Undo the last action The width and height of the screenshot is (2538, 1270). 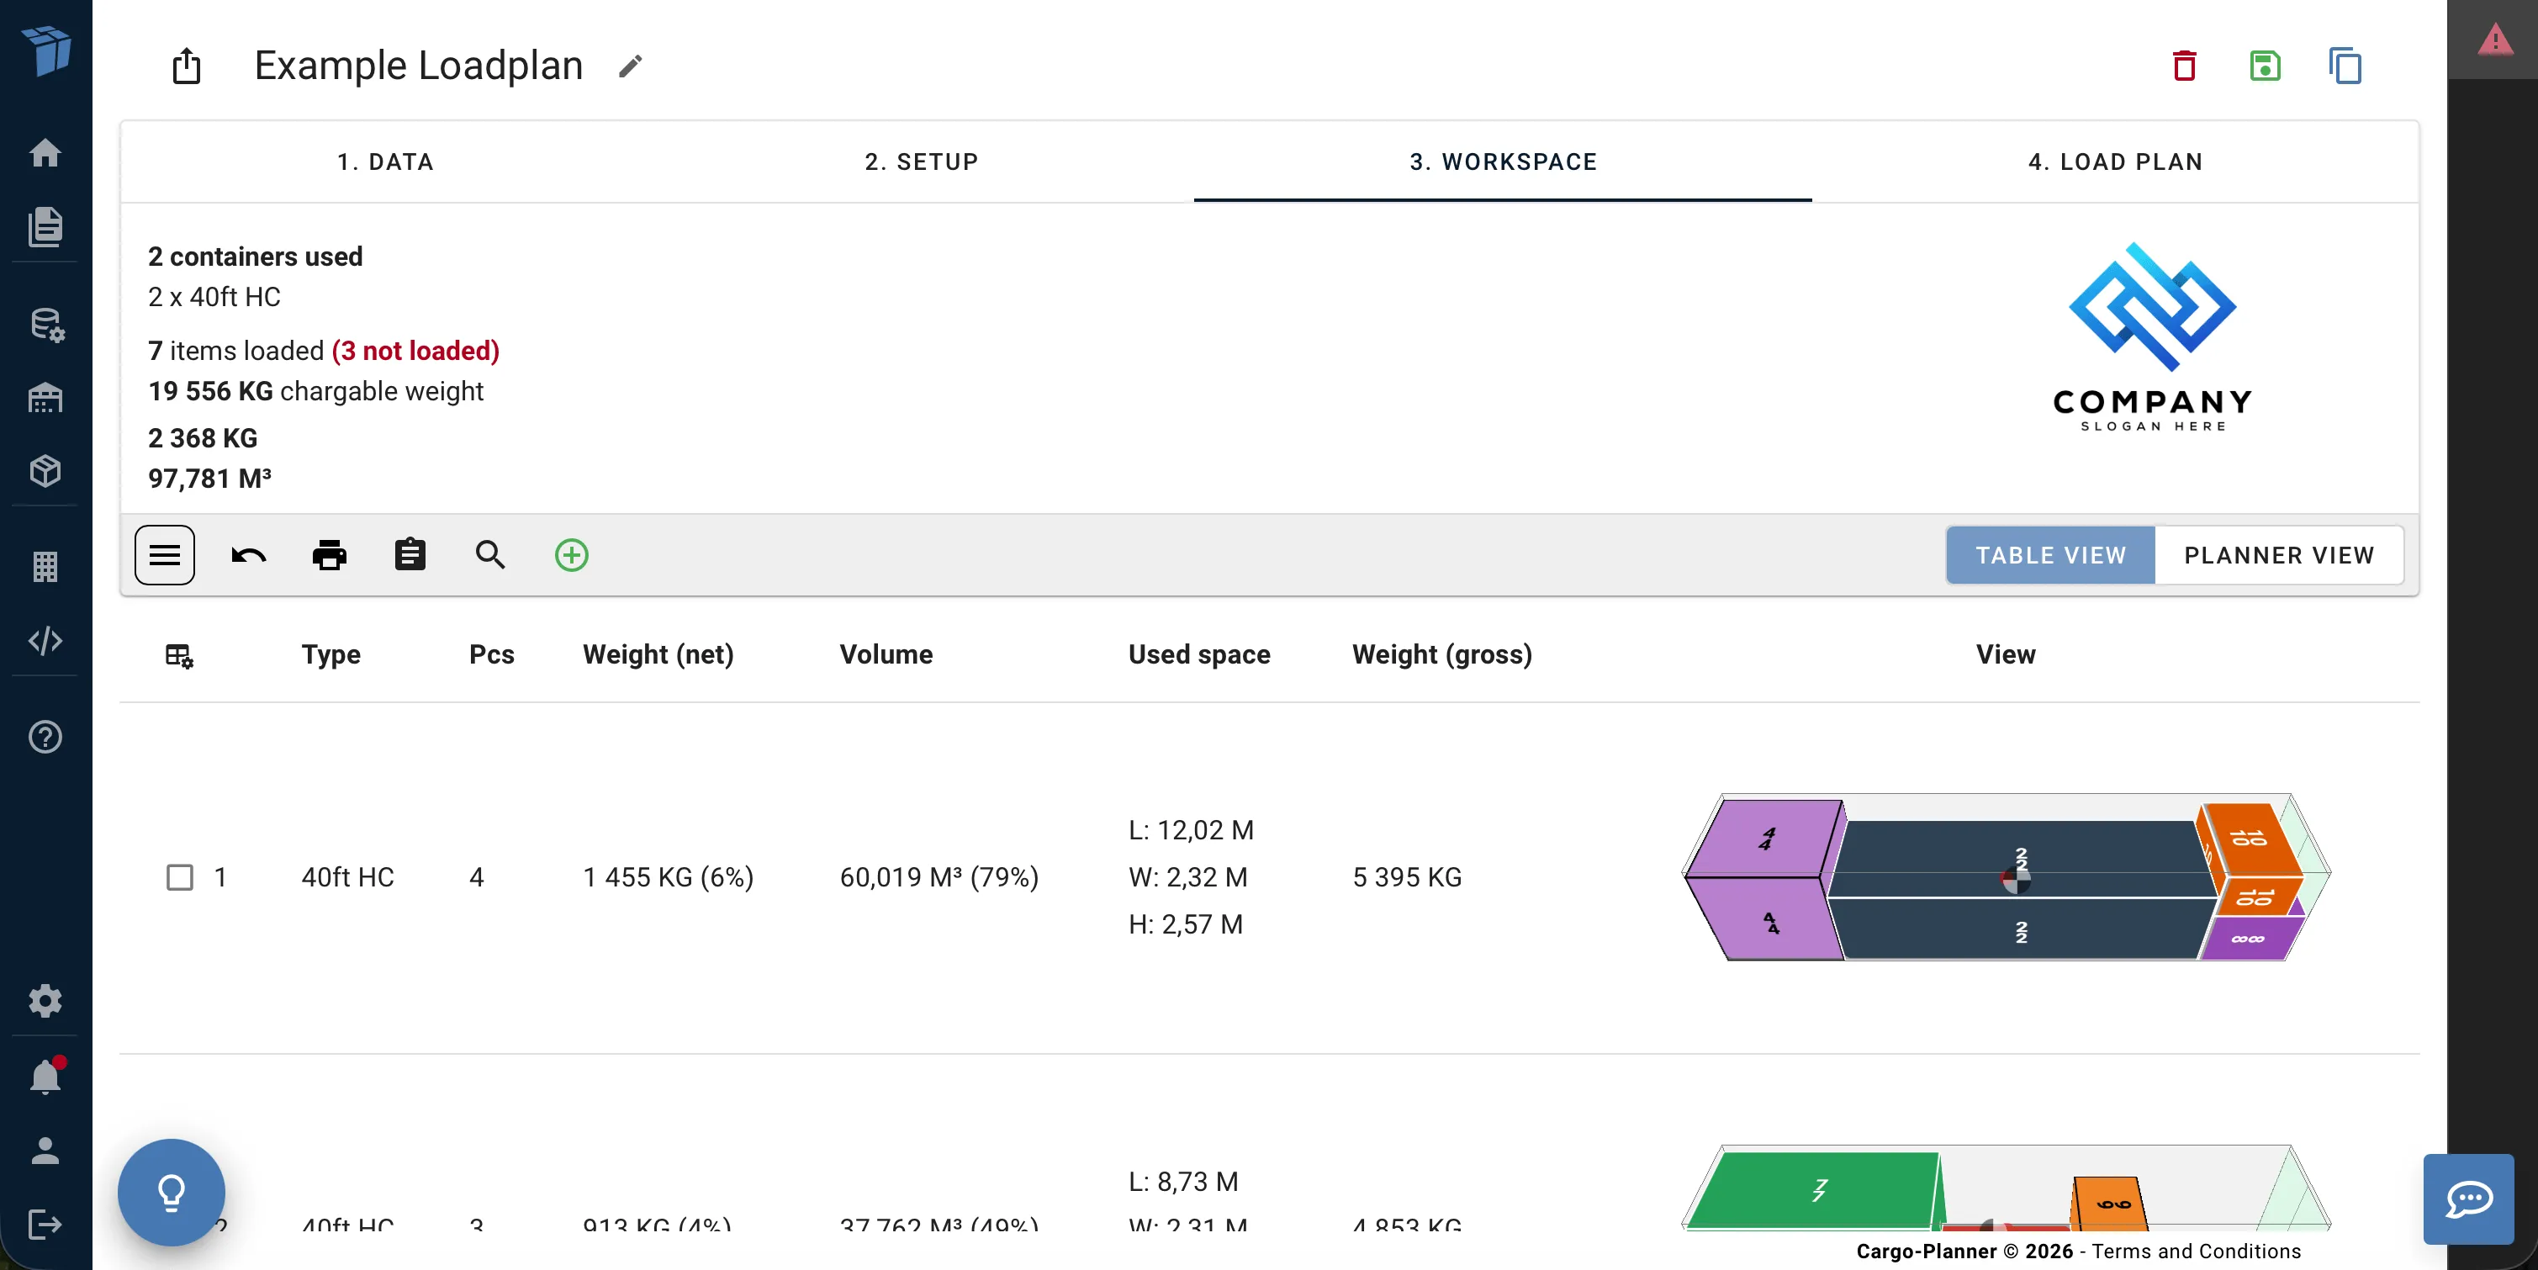coord(248,555)
